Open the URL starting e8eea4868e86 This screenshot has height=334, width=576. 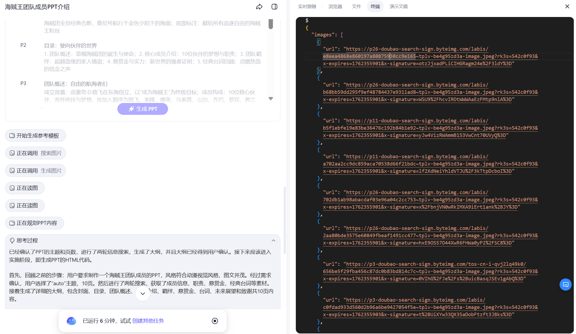point(430,56)
